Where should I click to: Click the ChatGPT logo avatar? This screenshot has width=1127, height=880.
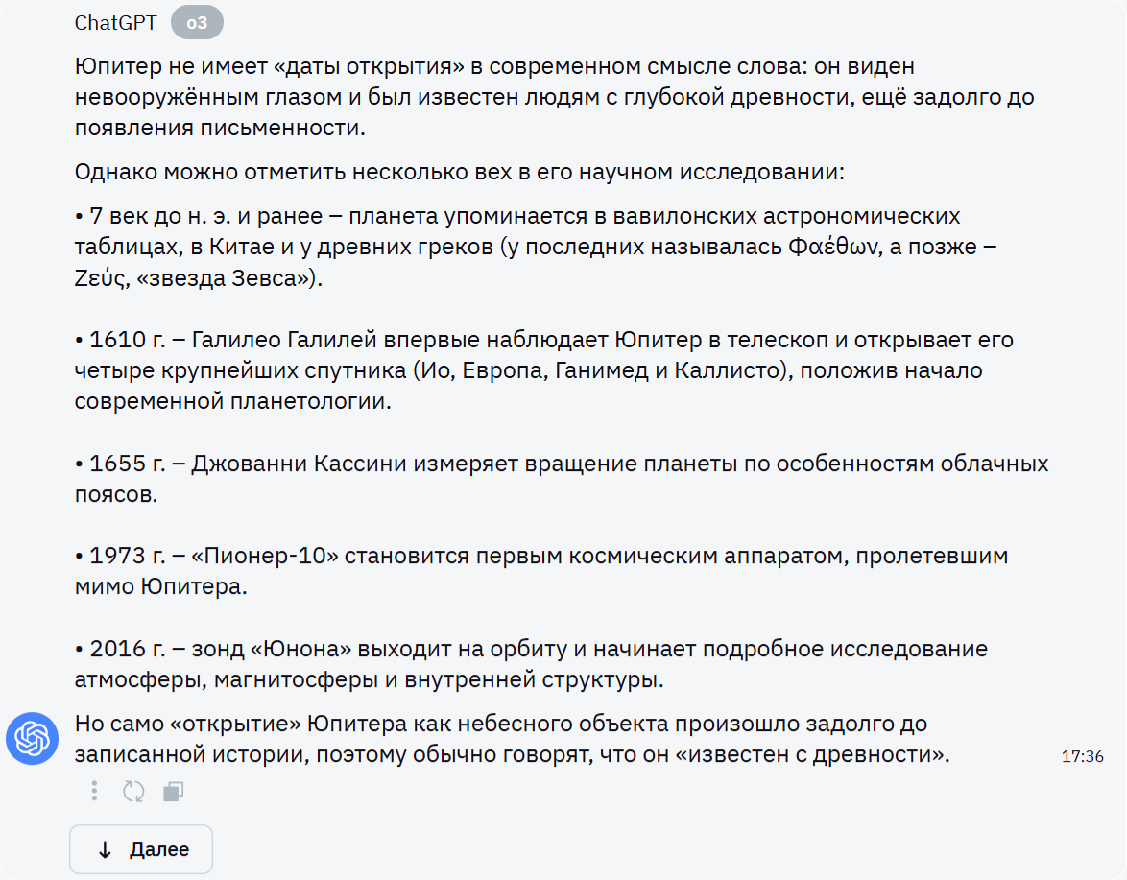32,739
